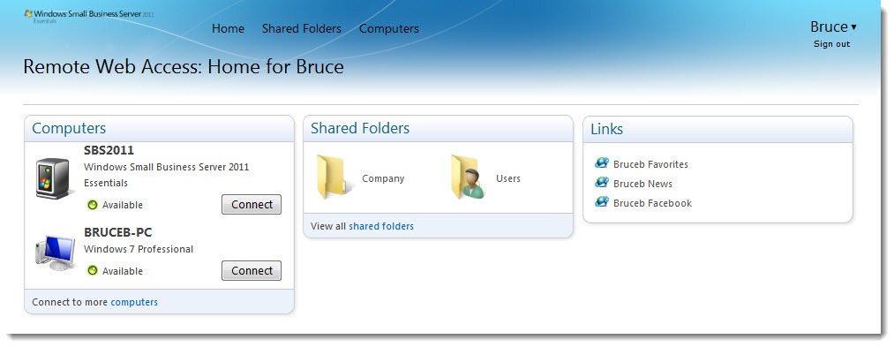Open the Bruceb Facebook link

tap(652, 203)
